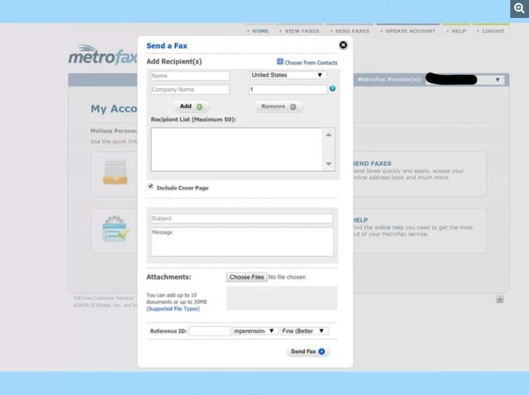
Task: Open the Choose From Contacts link
Action: pos(311,62)
